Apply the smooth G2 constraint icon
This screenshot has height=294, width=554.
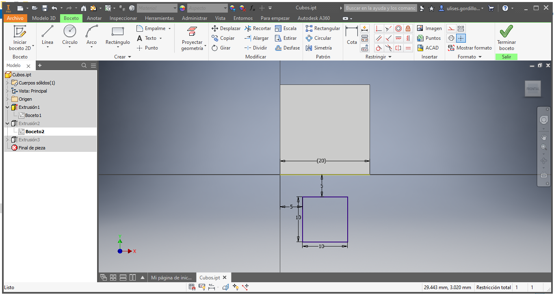389,48
